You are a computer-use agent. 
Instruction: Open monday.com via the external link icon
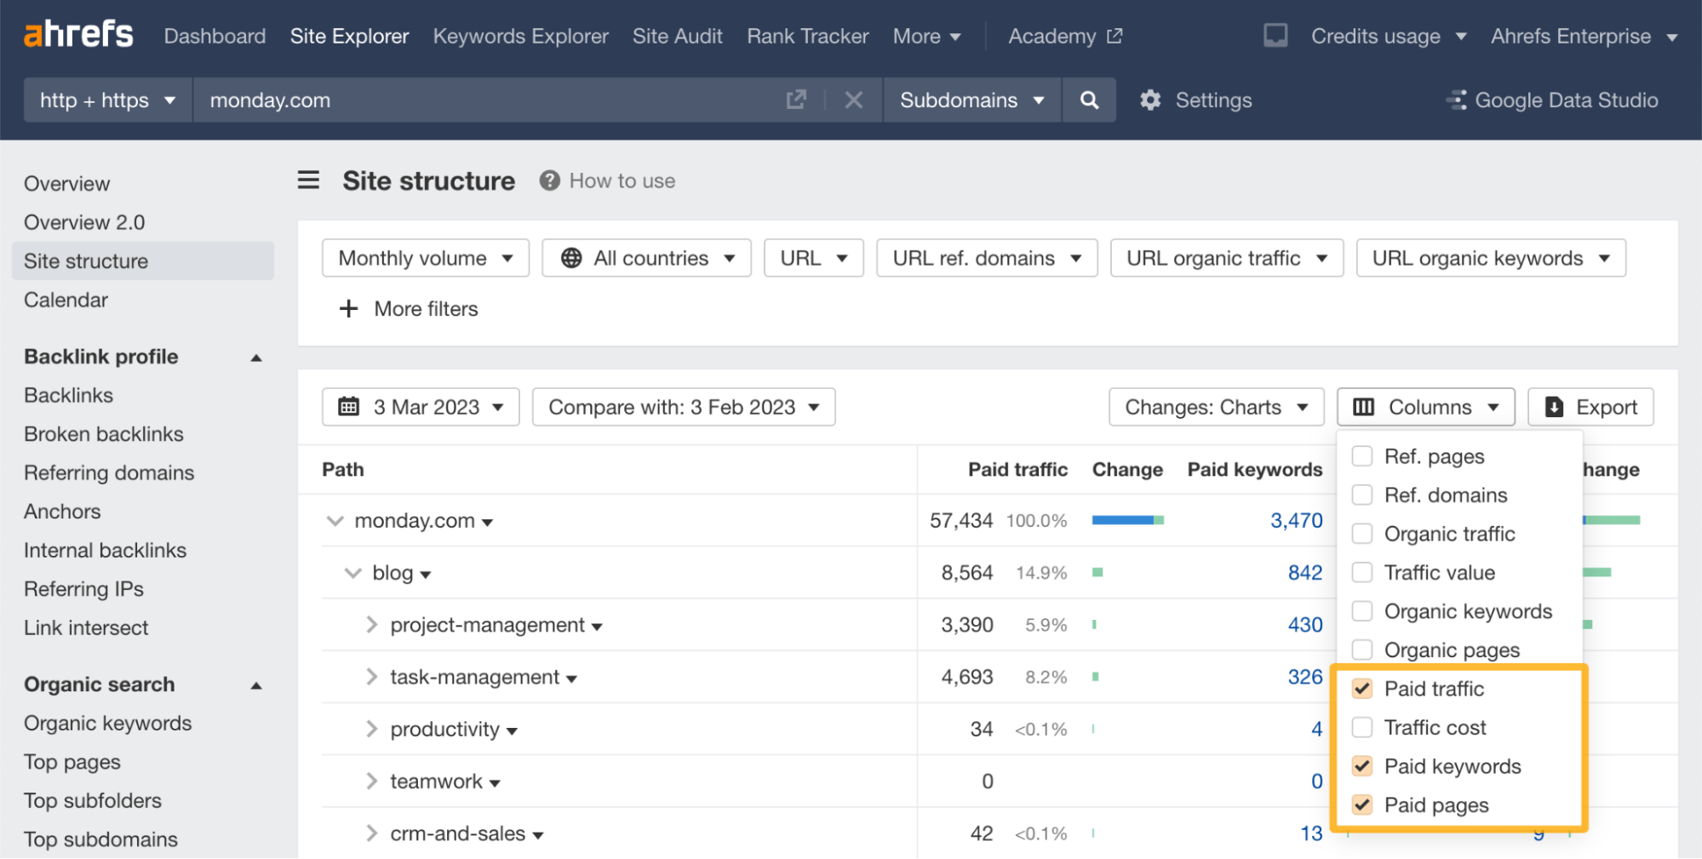click(x=795, y=100)
